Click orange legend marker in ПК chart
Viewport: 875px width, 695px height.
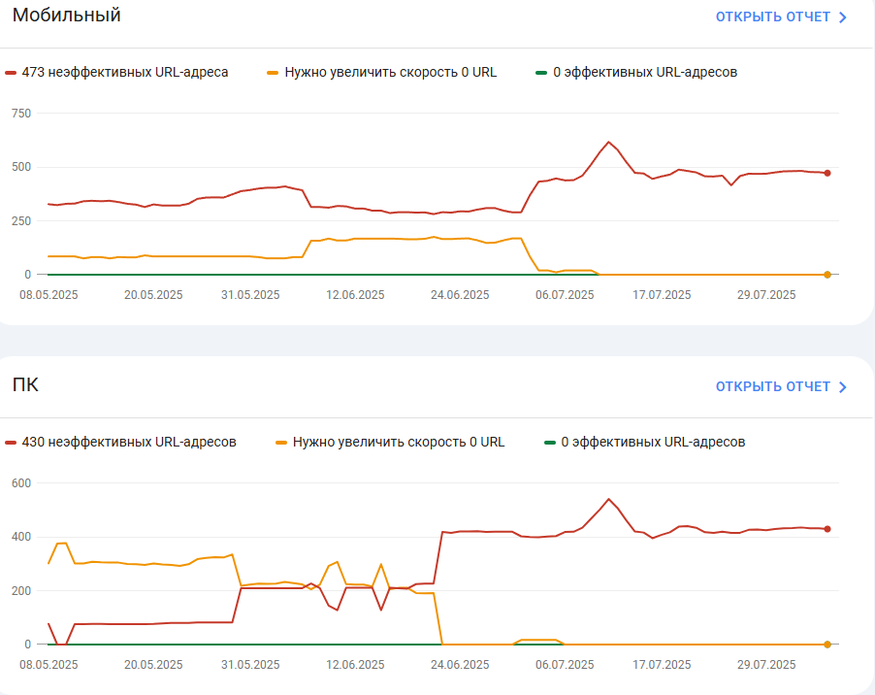coord(281,443)
